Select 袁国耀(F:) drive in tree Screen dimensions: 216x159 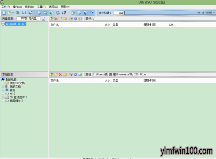pyautogui.click(x=16, y=101)
